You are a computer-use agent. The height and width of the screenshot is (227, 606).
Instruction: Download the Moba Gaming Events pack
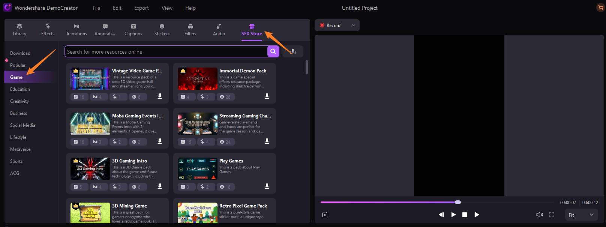pyautogui.click(x=160, y=141)
